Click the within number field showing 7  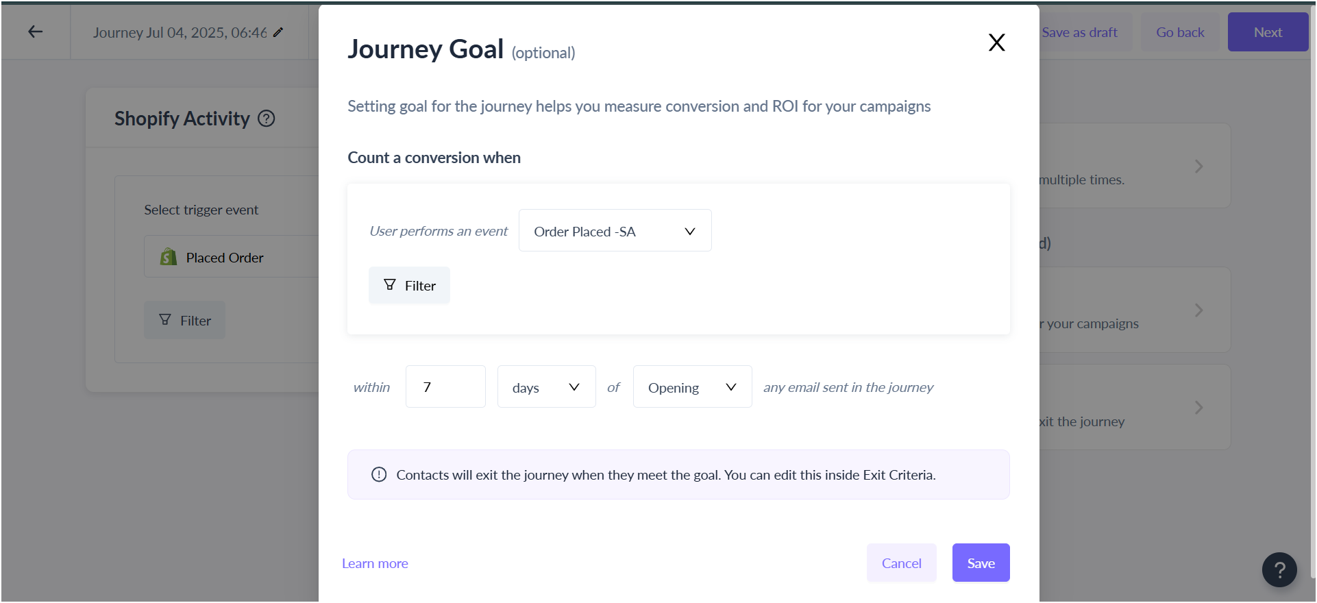coord(445,387)
